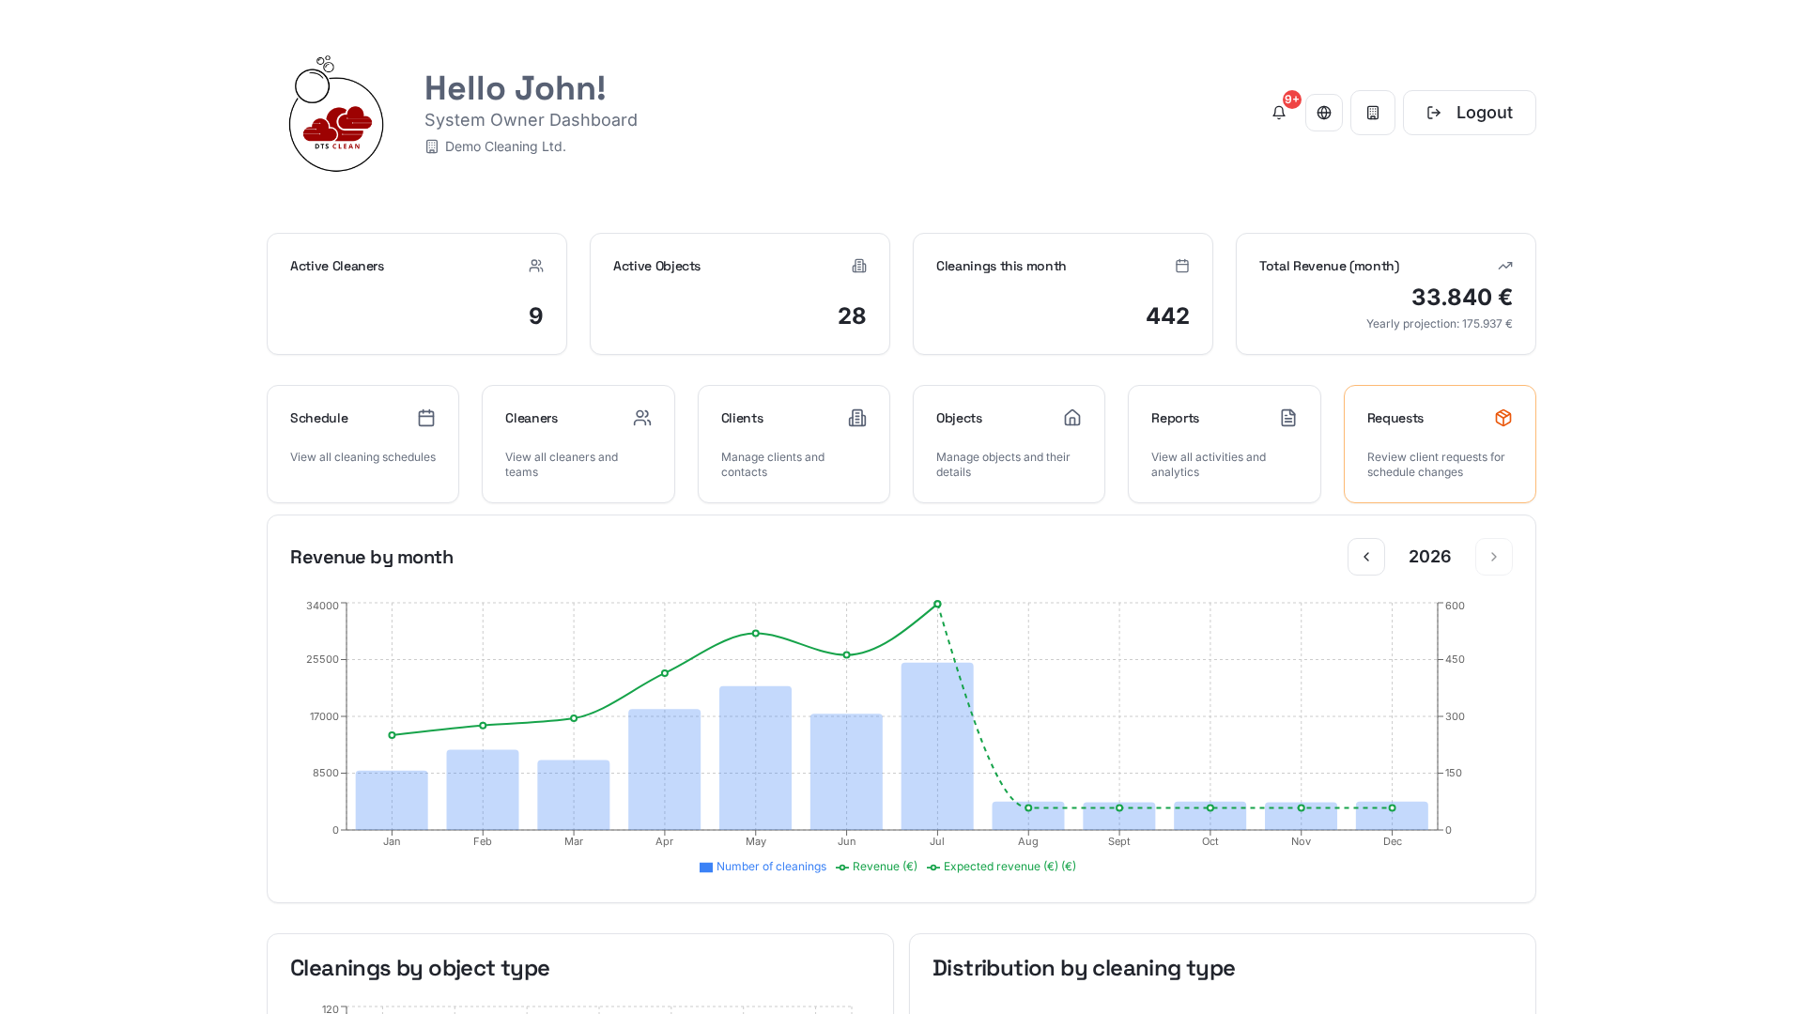The image size is (1803, 1014).
Task: Toggle Expected revenue legend series
Action: 1001,867
